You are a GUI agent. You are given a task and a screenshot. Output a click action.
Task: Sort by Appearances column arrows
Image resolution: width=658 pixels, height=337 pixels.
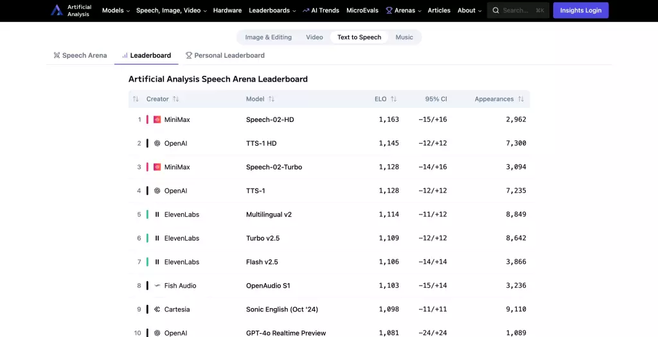pyautogui.click(x=520, y=99)
